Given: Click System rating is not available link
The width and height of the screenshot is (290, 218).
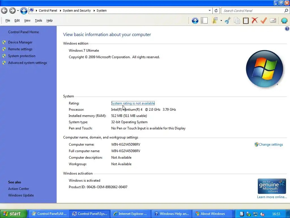Looking at the screenshot, I should tap(133, 103).
